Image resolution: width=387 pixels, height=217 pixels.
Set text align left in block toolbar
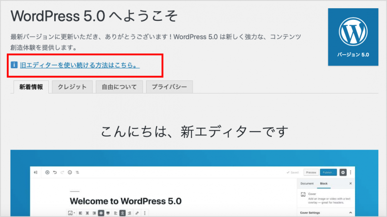pyautogui.click(x=116, y=213)
